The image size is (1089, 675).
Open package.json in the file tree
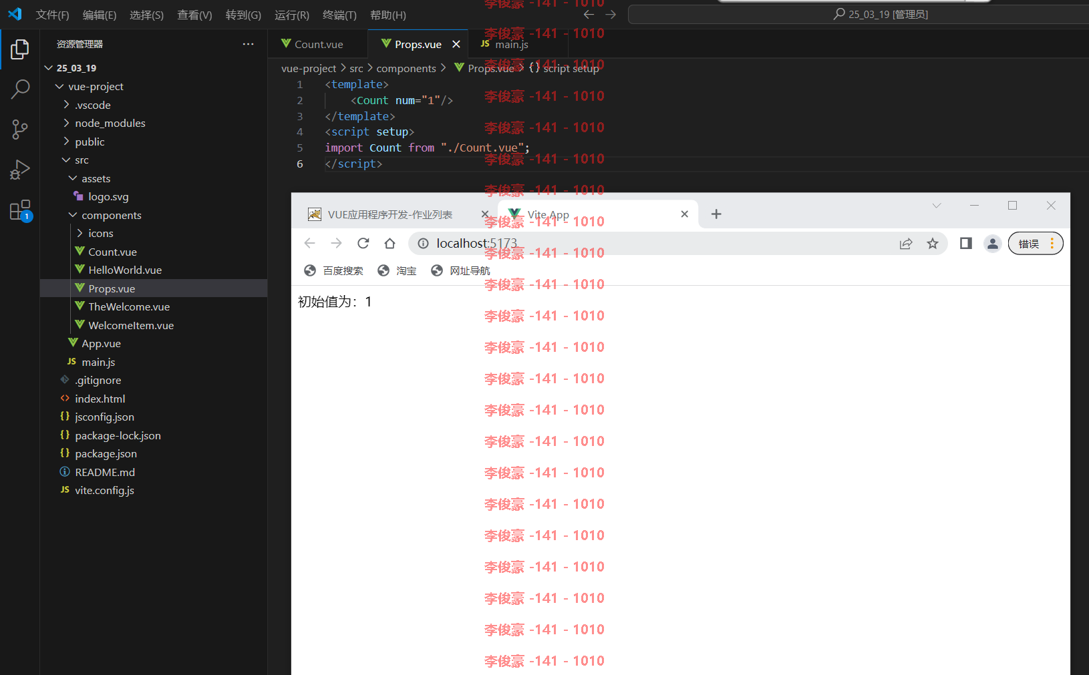154,453
